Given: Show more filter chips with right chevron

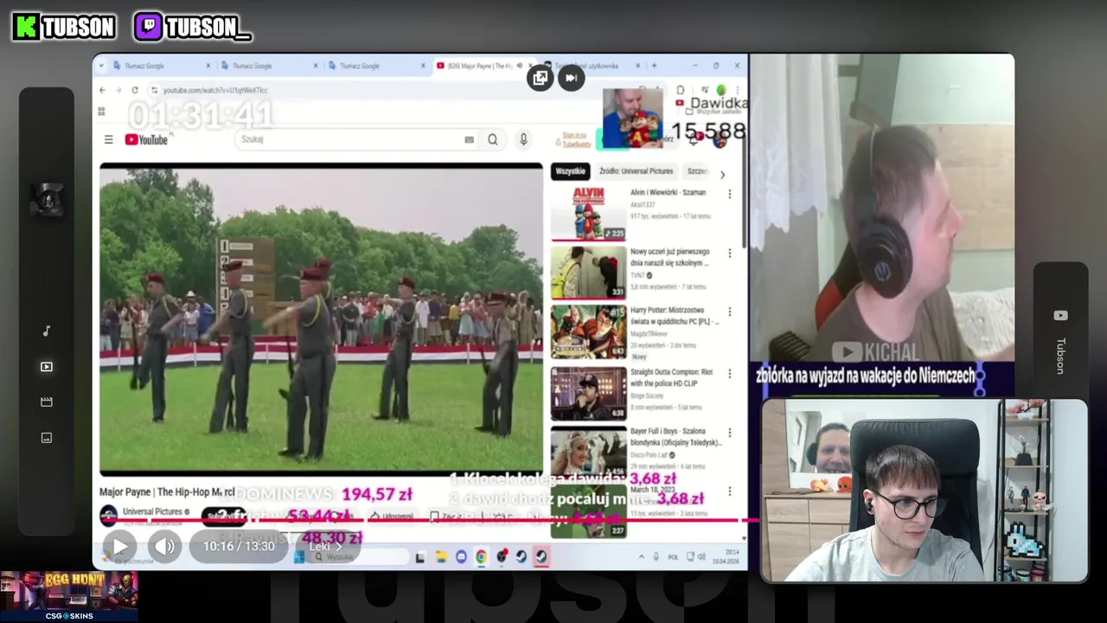Looking at the screenshot, I should [722, 174].
